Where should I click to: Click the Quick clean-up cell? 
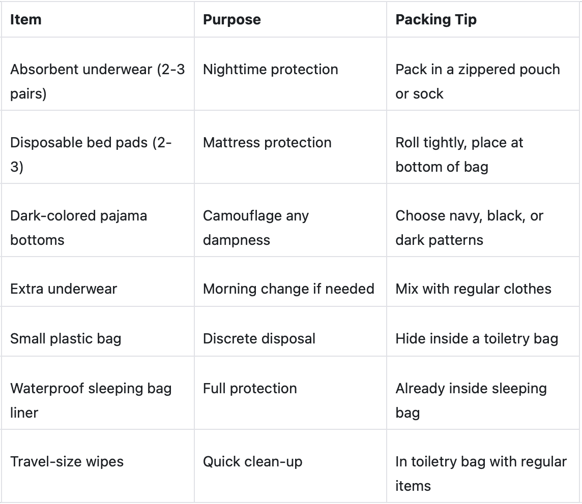click(x=252, y=462)
